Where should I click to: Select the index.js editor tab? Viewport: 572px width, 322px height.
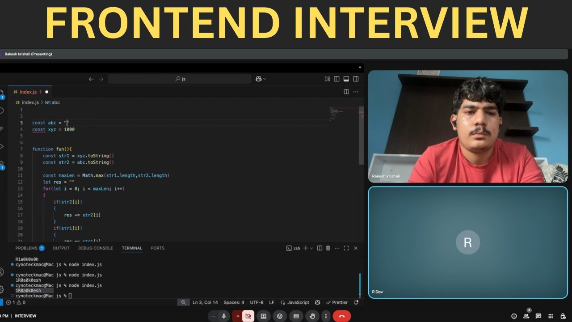pyautogui.click(x=30, y=92)
